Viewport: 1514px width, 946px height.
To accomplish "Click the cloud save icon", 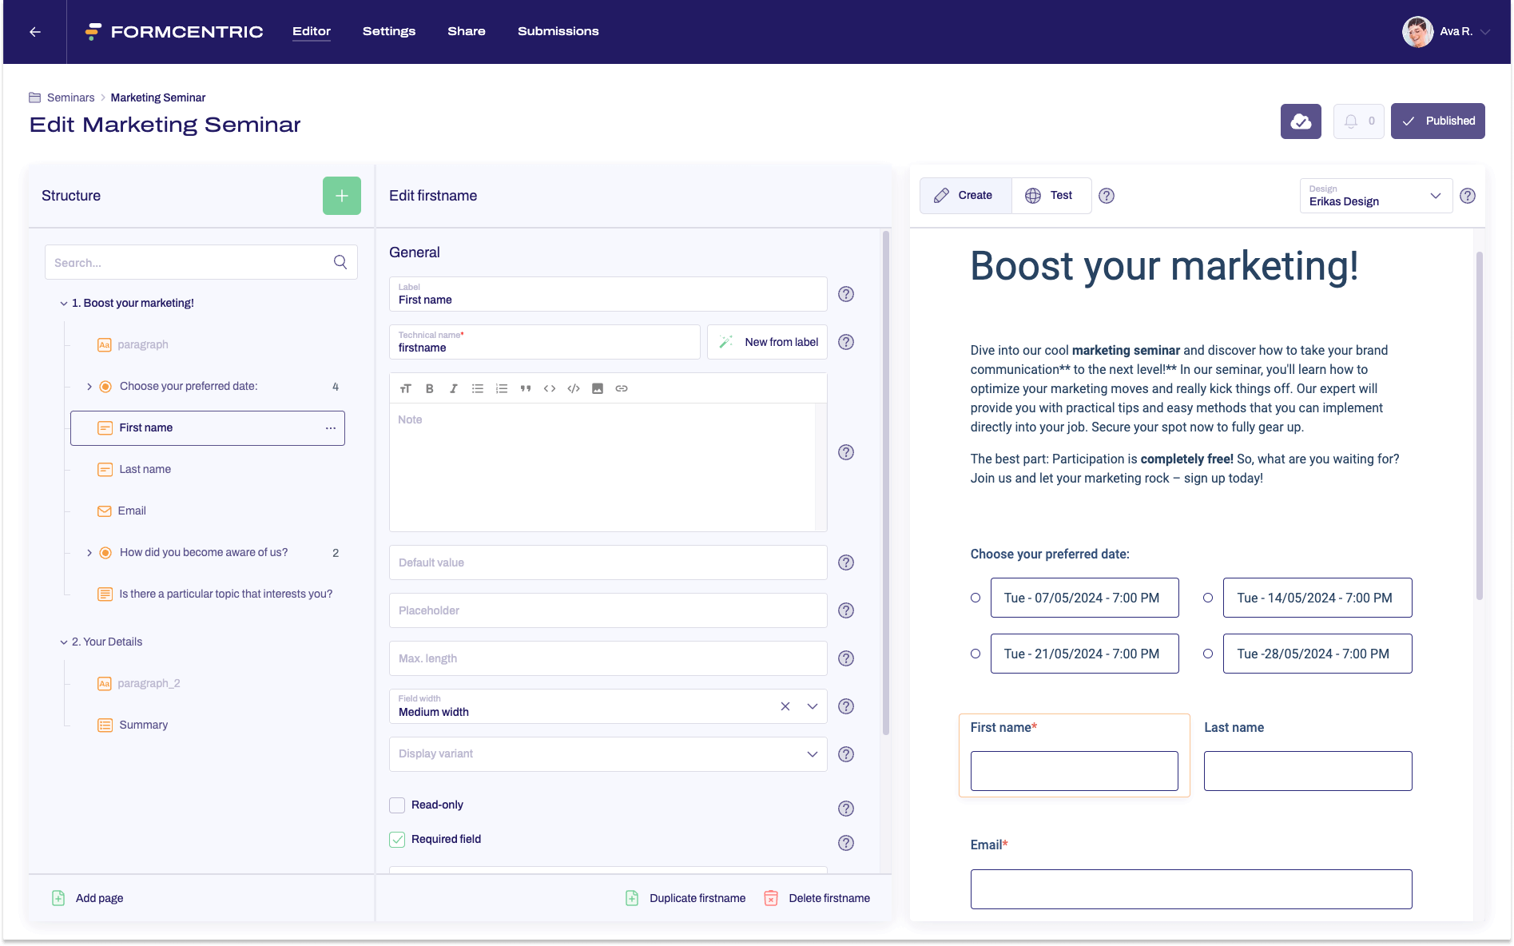I will coord(1301,121).
